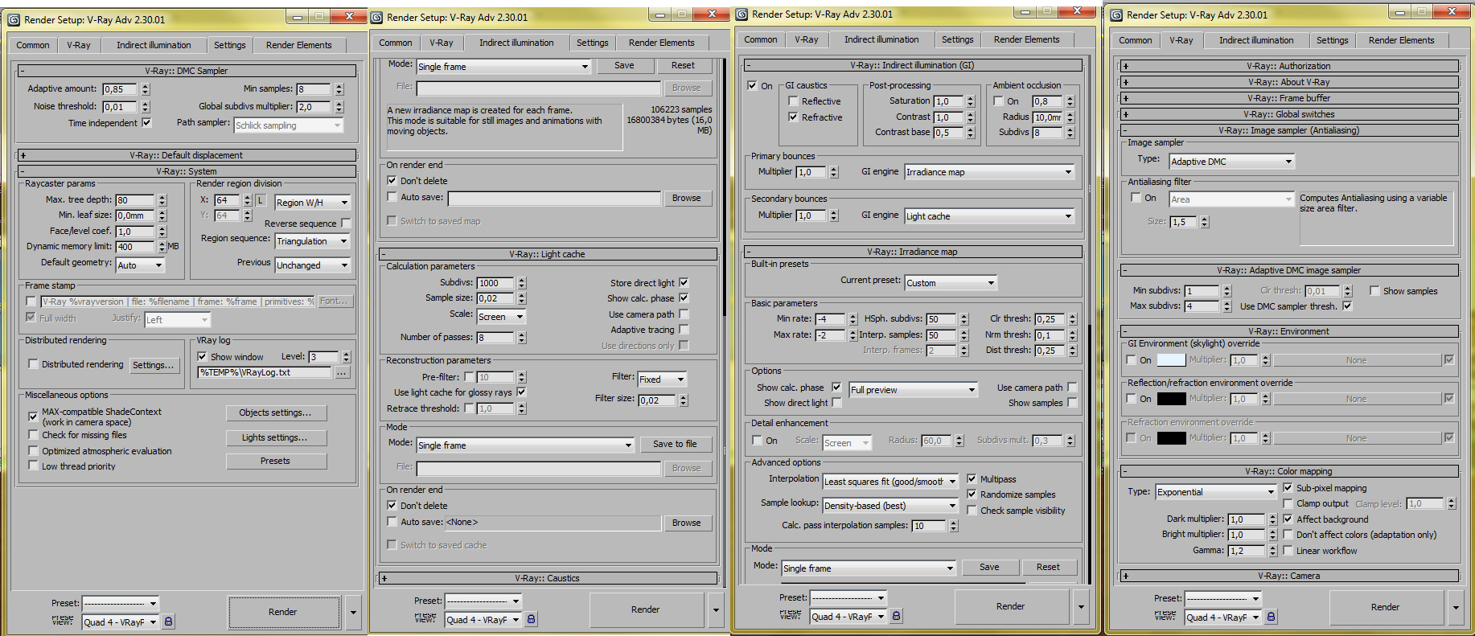Toggle the Time independent checkbox

click(146, 123)
